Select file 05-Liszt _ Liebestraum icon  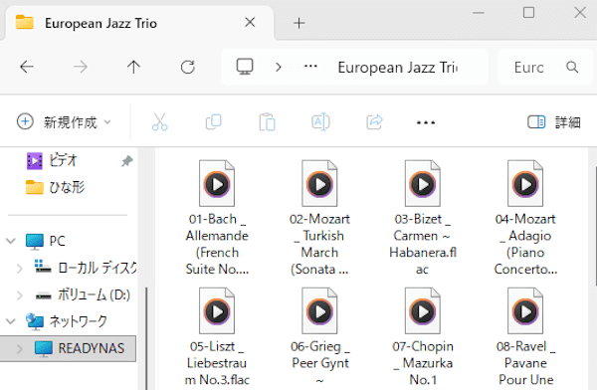pos(217,310)
